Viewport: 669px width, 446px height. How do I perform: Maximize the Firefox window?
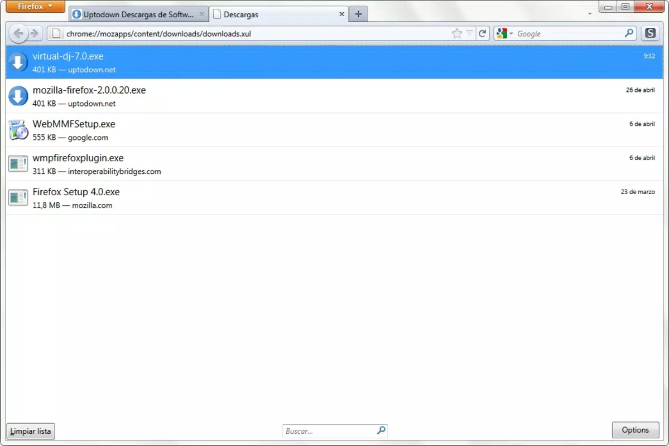click(x=625, y=7)
